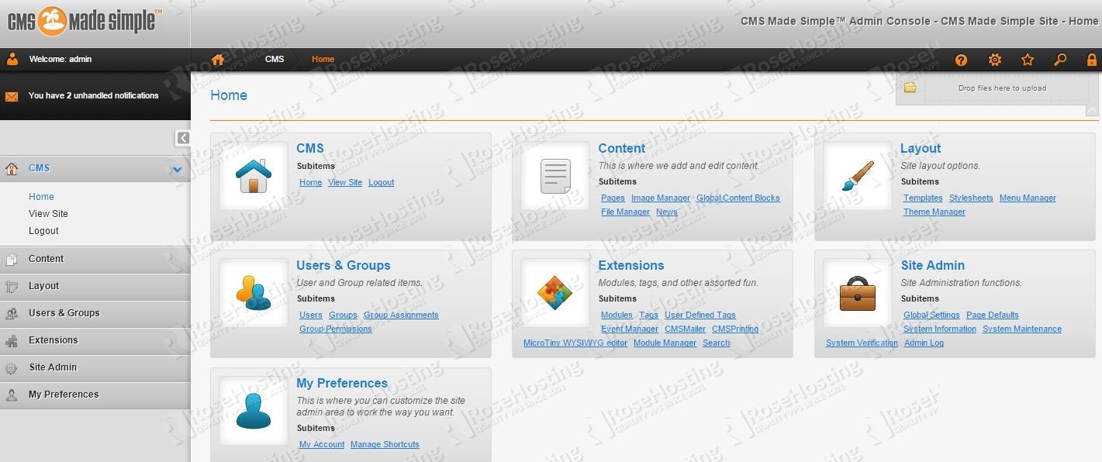
Task: Open the Modules subitem link
Action: point(617,315)
